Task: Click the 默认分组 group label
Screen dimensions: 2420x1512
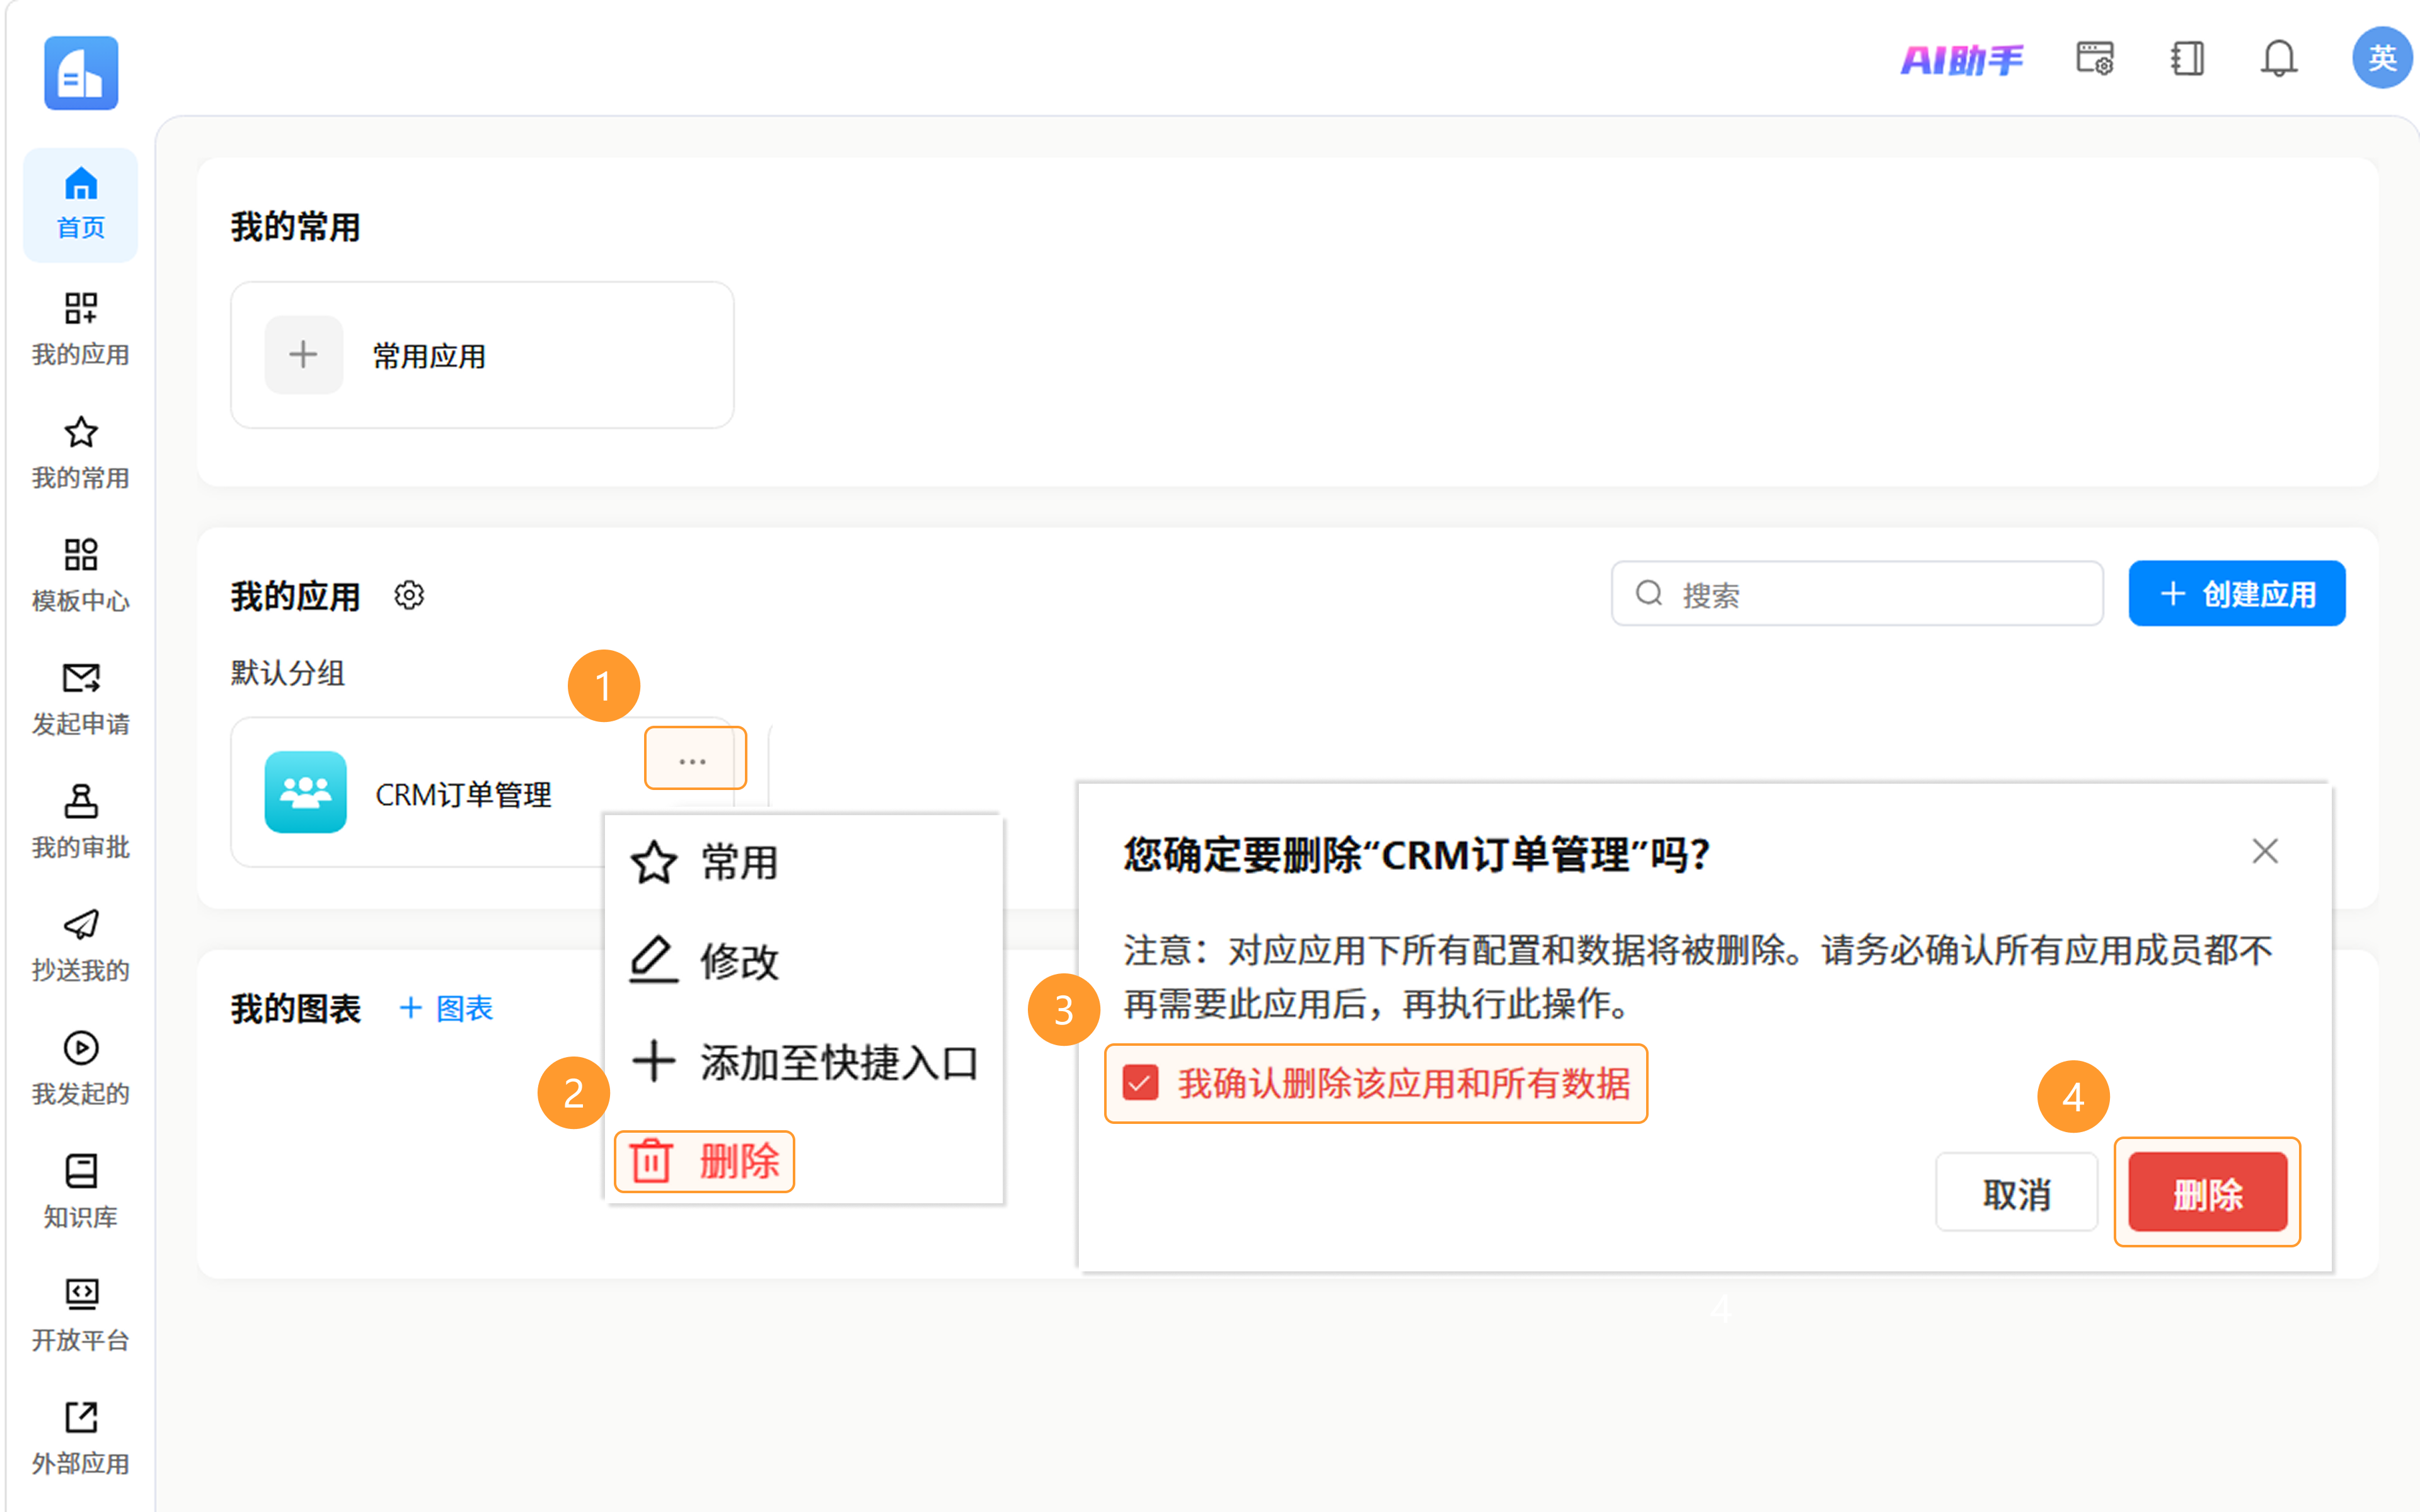Action: pos(287,673)
